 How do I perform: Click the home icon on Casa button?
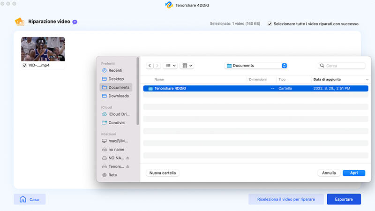22,199
